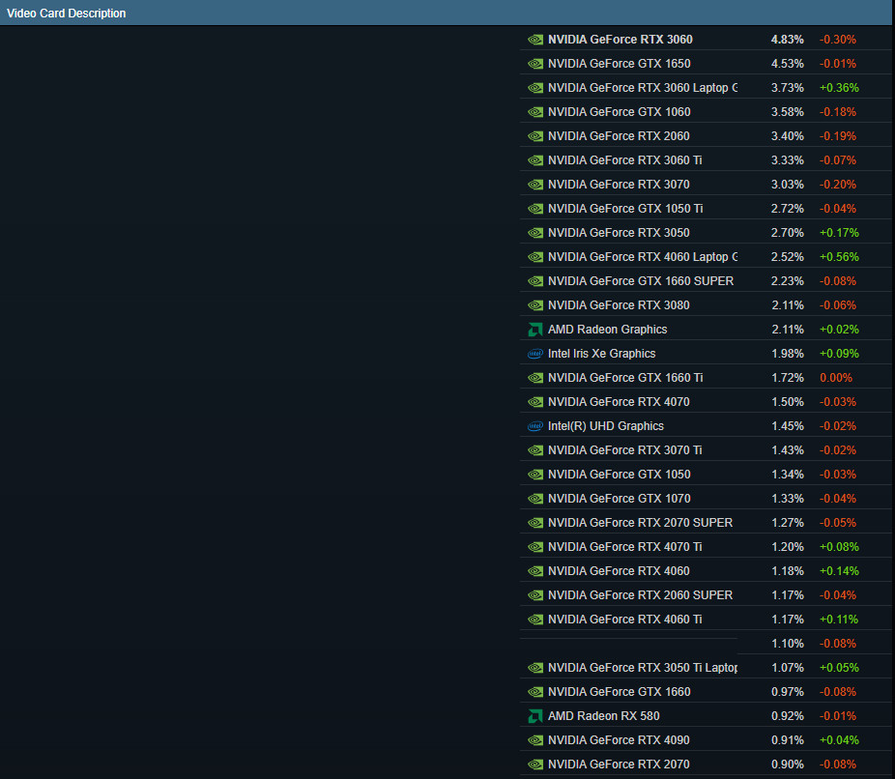Click the NVIDIA icon by RTX 2070
Image resolution: width=895 pixels, height=779 pixels.
click(535, 765)
